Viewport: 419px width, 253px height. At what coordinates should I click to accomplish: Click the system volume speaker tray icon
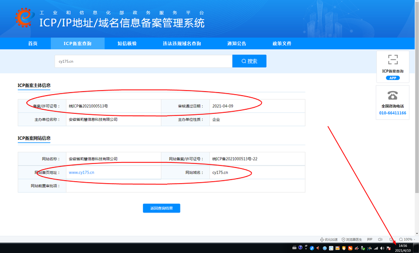[382, 248]
